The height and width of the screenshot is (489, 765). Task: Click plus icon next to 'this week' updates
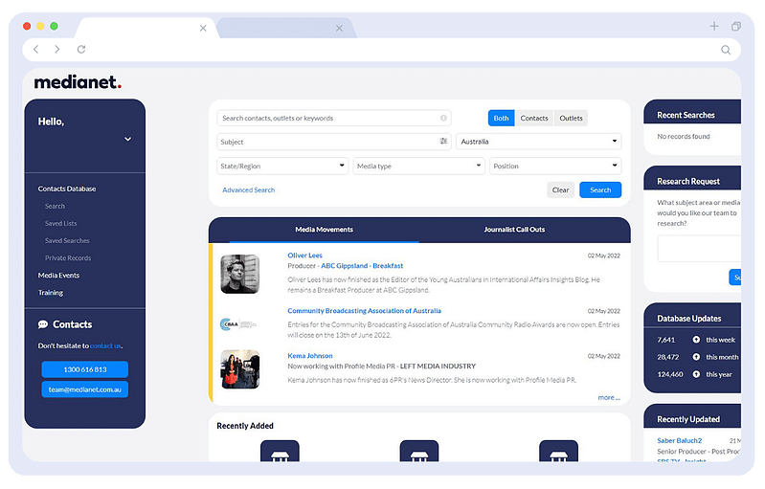(696, 340)
